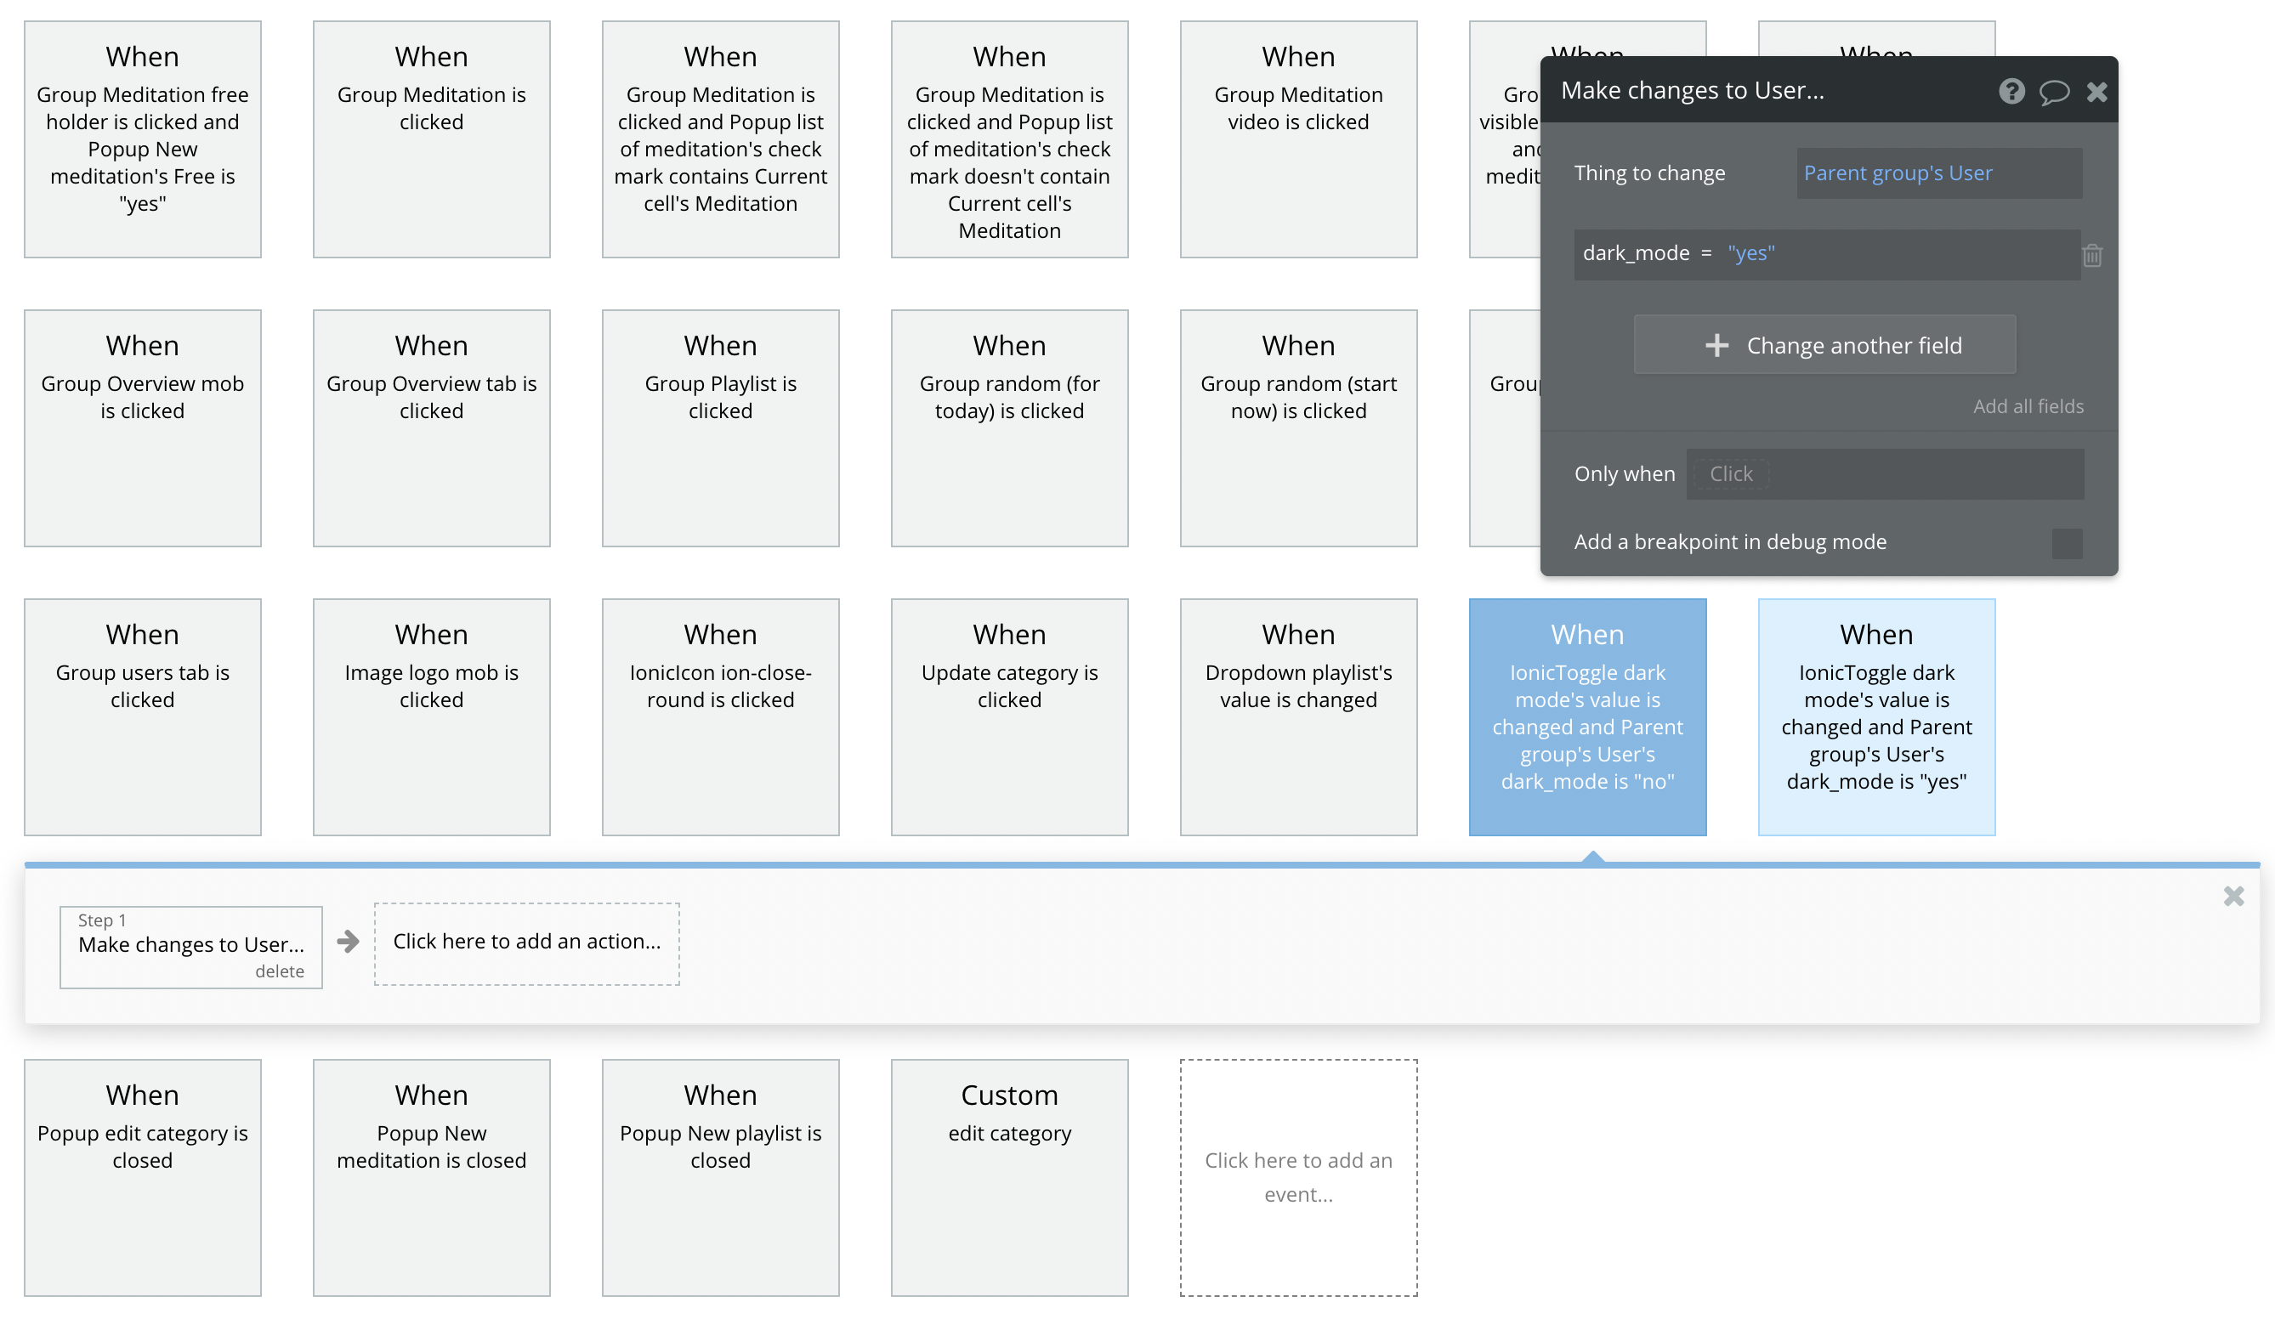Open the help question mark icon
2275x1319 pixels.
pos(2011,91)
